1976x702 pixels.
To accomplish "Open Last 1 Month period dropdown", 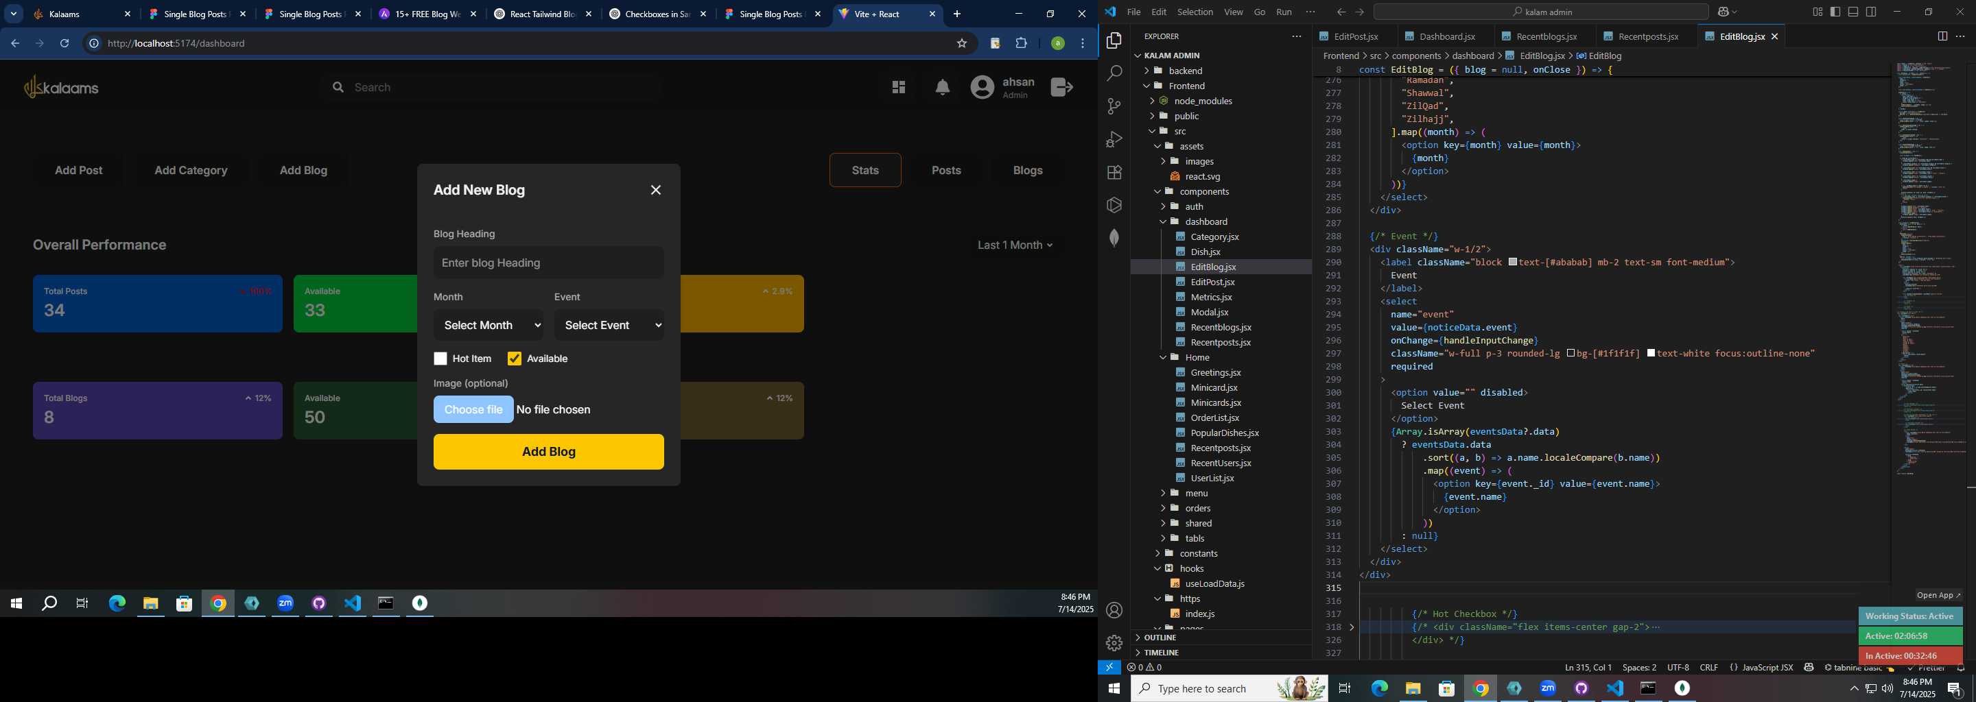I will (1015, 245).
